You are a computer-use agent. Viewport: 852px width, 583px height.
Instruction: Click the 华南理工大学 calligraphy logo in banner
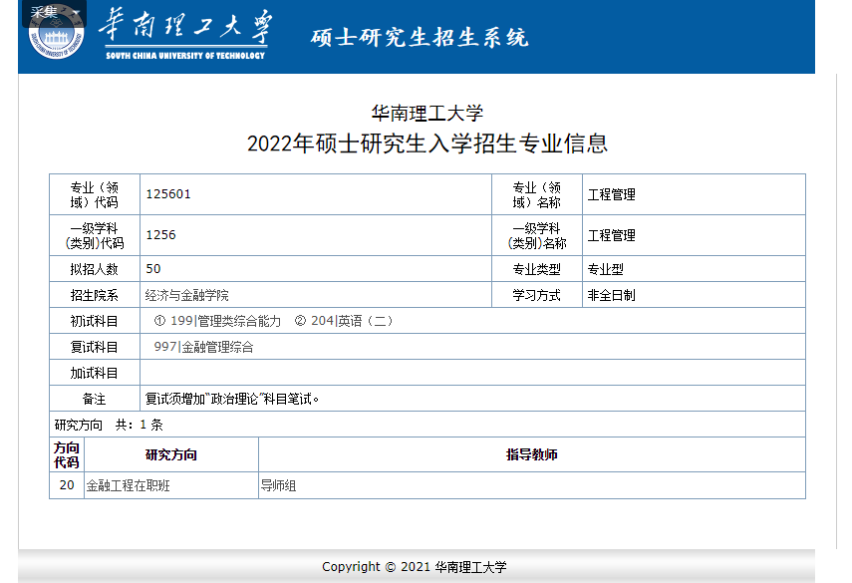coord(185,26)
